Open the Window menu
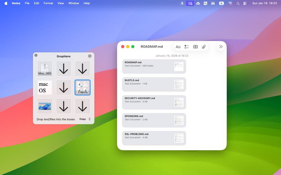The image size is (281, 175). [x=73, y=3]
